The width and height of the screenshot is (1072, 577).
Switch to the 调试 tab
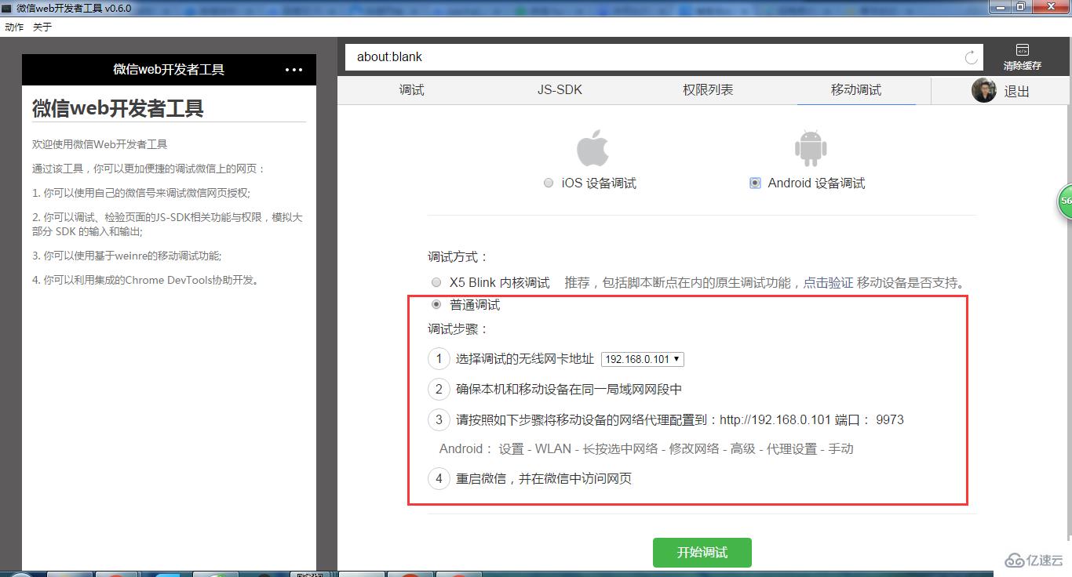(x=411, y=90)
